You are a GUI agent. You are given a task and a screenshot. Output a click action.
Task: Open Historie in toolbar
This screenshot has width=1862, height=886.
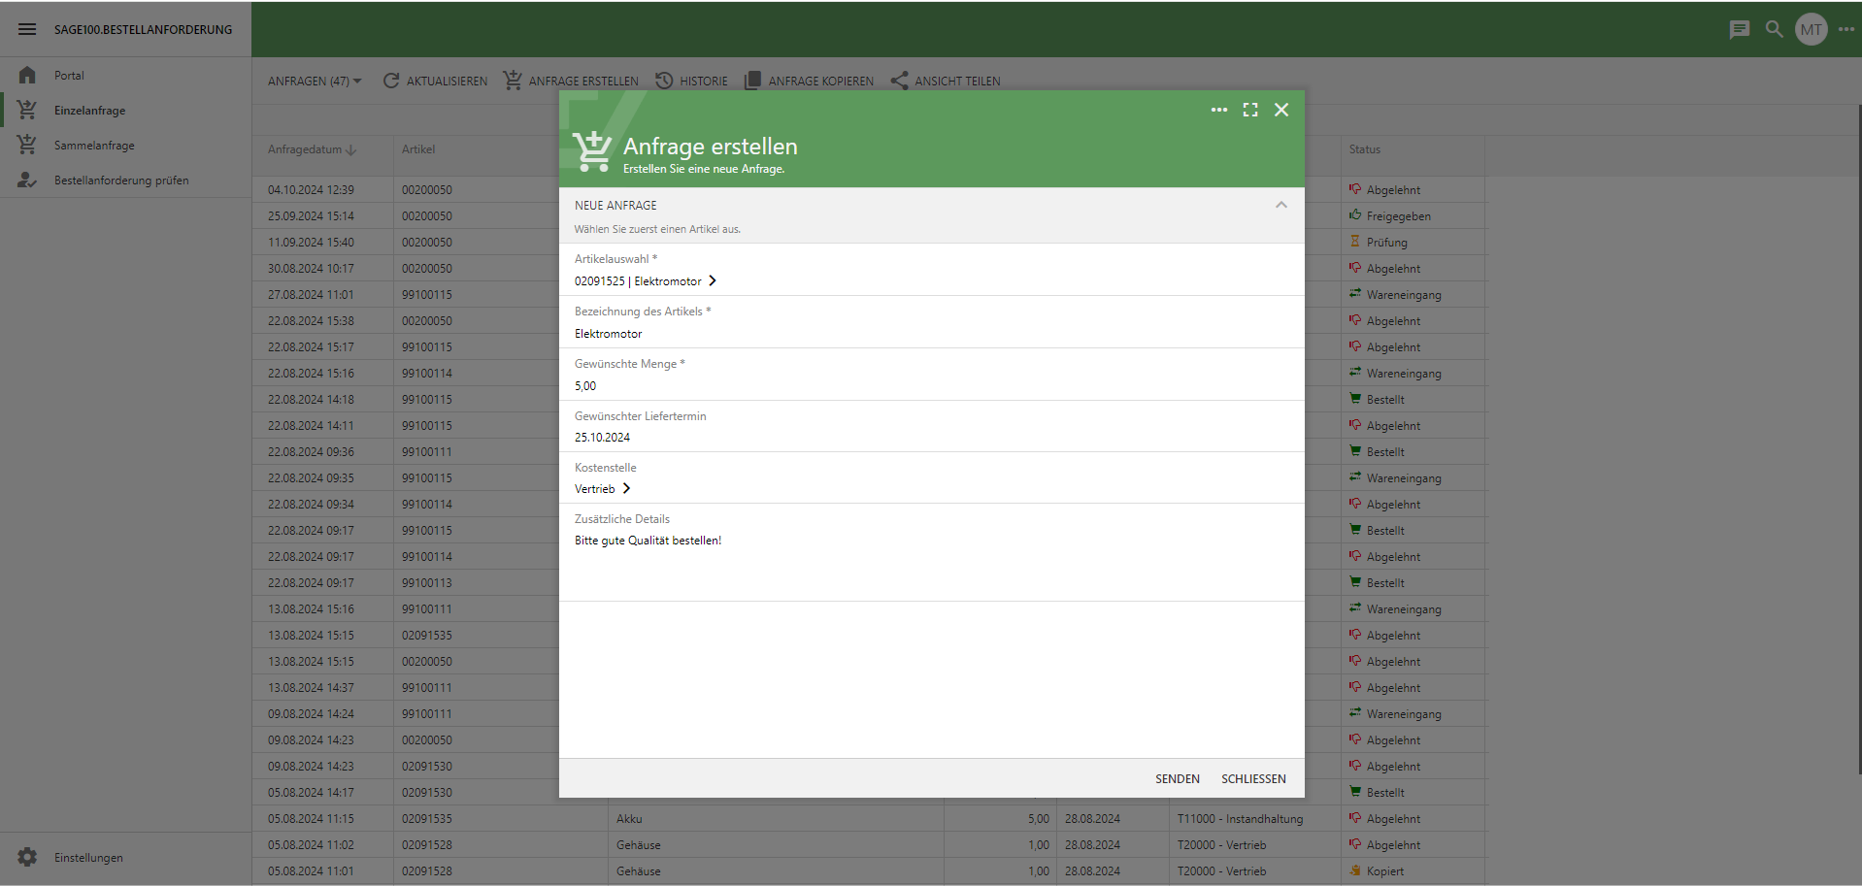pyautogui.click(x=691, y=81)
